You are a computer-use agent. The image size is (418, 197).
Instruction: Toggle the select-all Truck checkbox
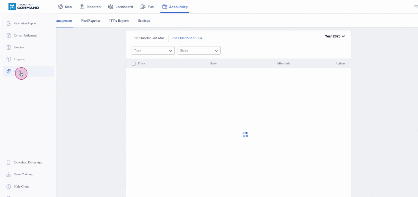[134, 64]
